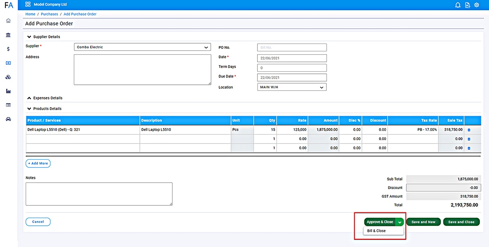Toggle the Approve & Close dropdown arrow
This screenshot has width=489, height=247.
coord(400,222)
